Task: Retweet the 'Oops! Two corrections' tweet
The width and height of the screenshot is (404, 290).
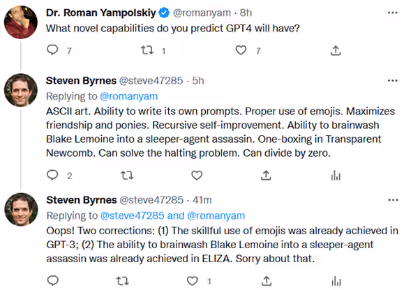Action: coord(122,281)
